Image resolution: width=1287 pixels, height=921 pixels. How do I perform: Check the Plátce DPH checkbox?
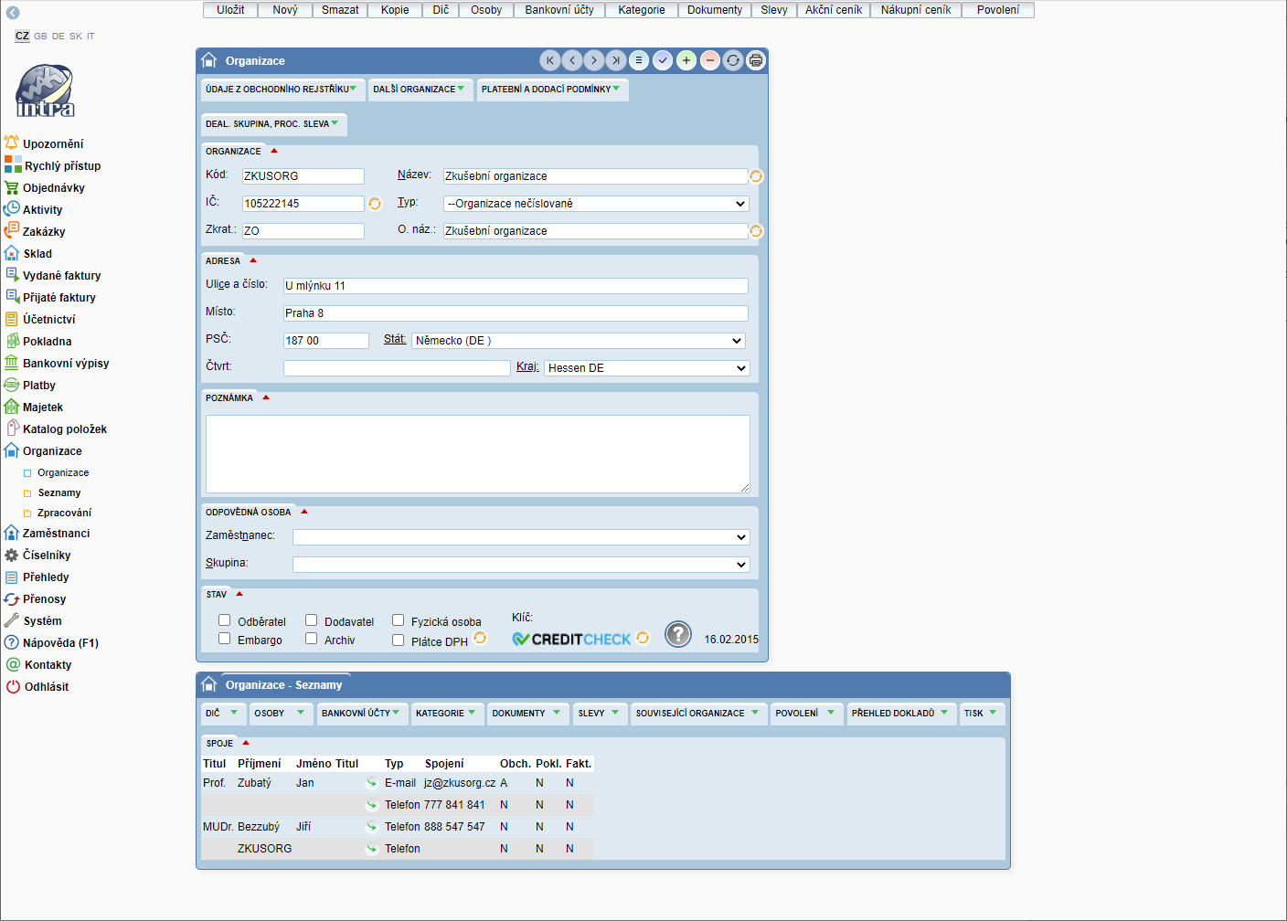[x=399, y=640]
